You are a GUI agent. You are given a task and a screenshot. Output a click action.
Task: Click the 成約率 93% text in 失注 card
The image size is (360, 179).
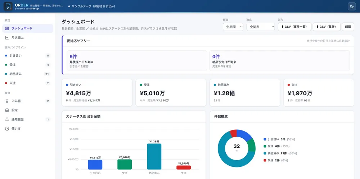pos(303,100)
